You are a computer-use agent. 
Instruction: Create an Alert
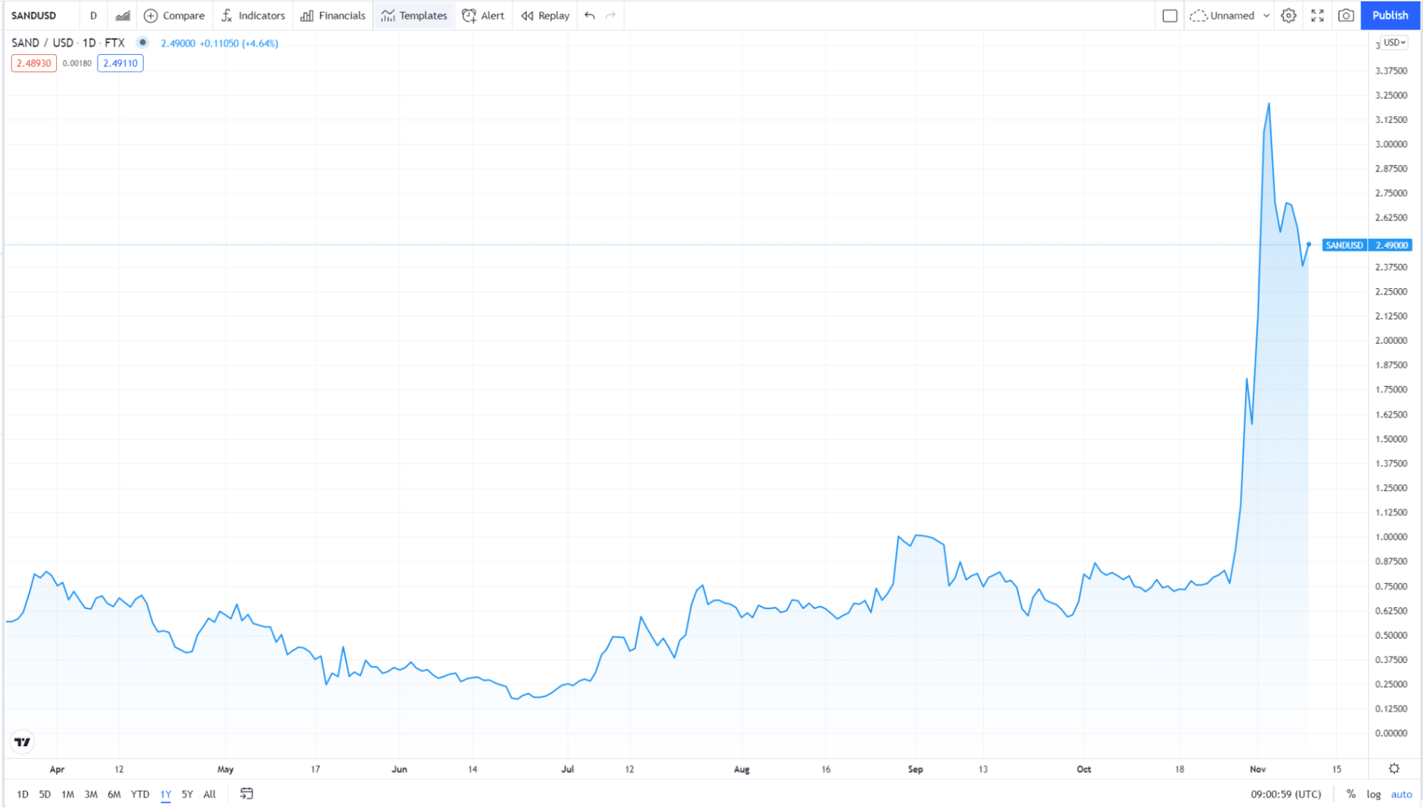tap(483, 16)
